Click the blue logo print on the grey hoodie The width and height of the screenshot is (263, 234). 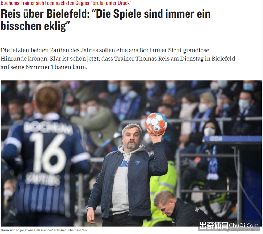pos(124,164)
